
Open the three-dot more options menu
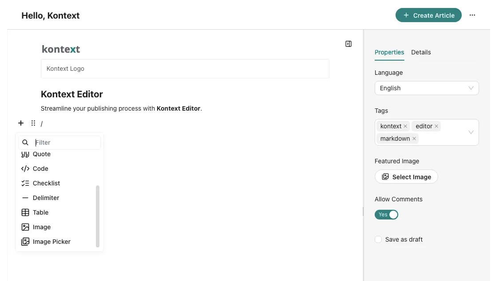pyautogui.click(x=472, y=15)
